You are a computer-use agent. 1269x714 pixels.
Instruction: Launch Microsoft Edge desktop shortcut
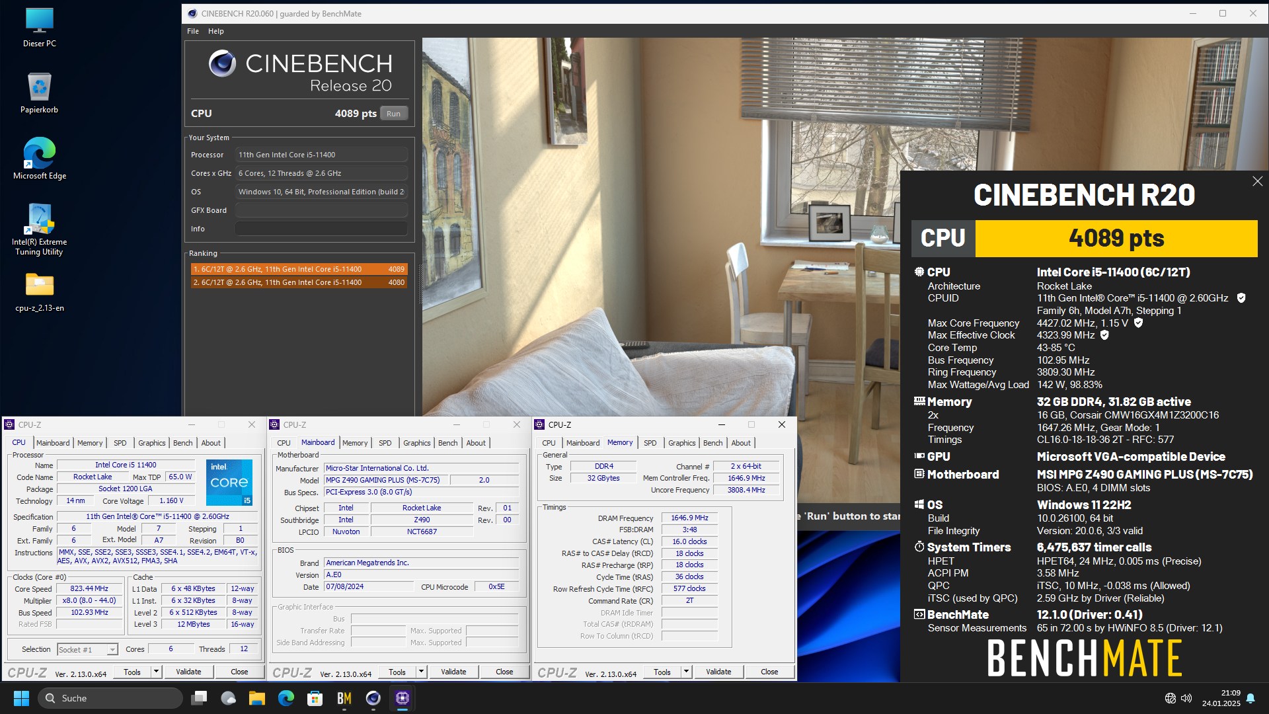pyautogui.click(x=39, y=159)
